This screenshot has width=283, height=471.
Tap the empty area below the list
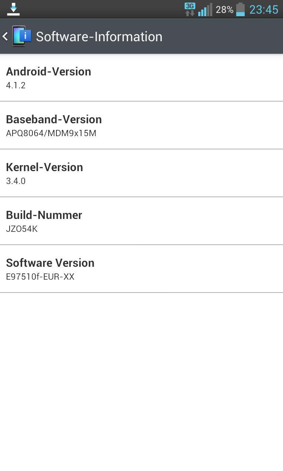tap(141, 379)
